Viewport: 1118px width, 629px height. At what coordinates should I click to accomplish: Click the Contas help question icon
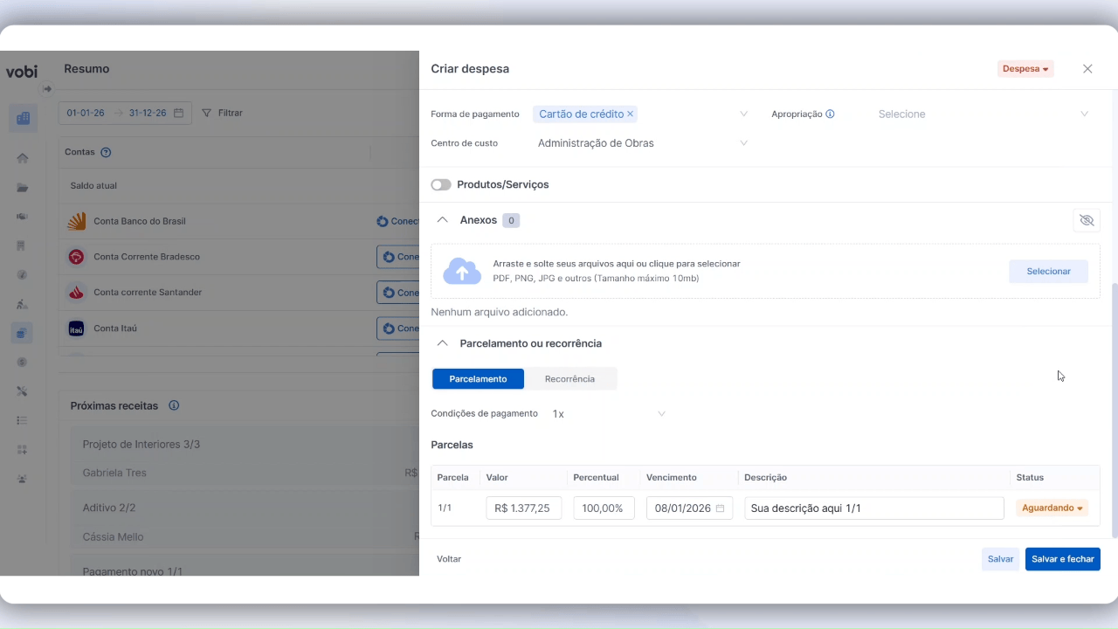click(x=106, y=152)
